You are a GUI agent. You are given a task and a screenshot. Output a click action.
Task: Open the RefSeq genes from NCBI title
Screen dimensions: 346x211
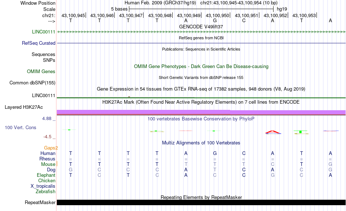[201, 38]
